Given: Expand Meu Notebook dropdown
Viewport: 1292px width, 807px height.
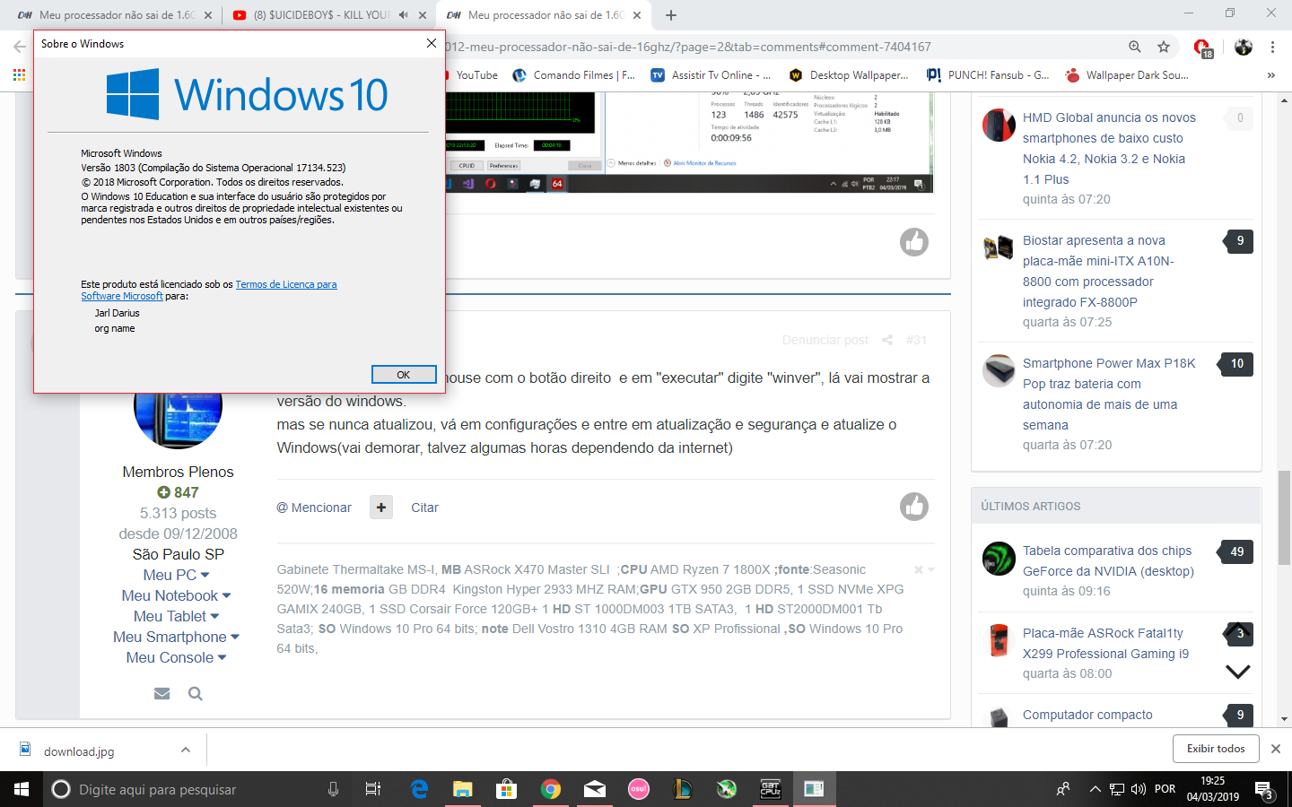Looking at the screenshot, I should tap(177, 595).
